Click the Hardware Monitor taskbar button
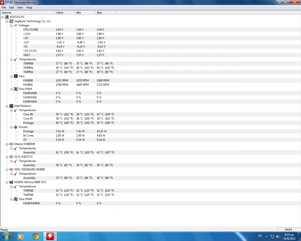The image size is (301, 241). (50, 236)
